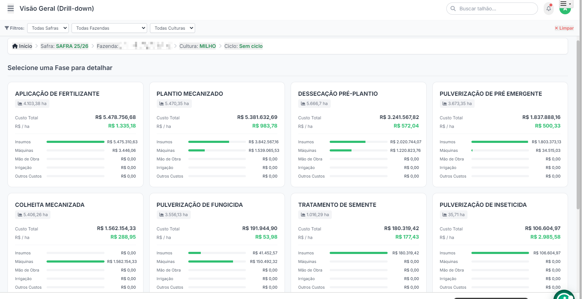Click the filter funnel icon
Viewport: 582px width, 299px height.
pyautogui.click(x=7, y=28)
